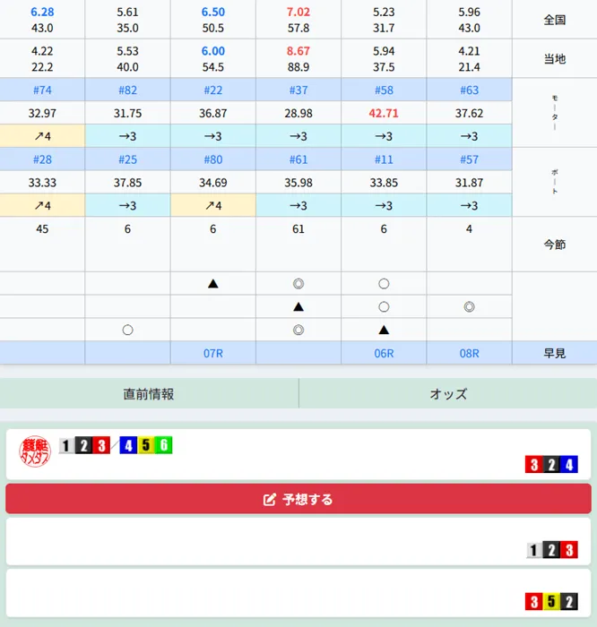Open the 06R early-look link
597x627 pixels.
coord(384,353)
